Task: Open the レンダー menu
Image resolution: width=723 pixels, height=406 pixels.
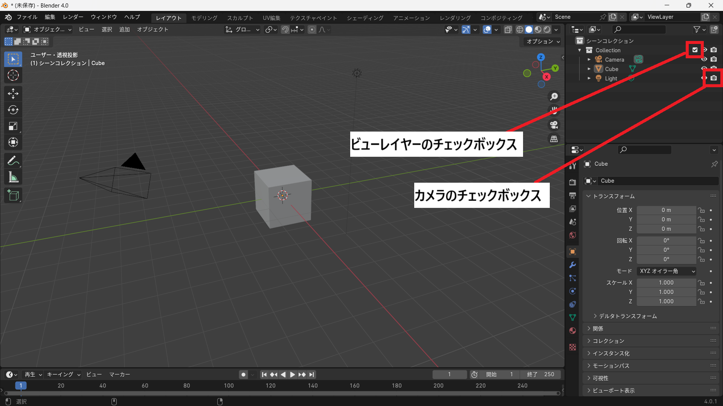Action: 73,17
